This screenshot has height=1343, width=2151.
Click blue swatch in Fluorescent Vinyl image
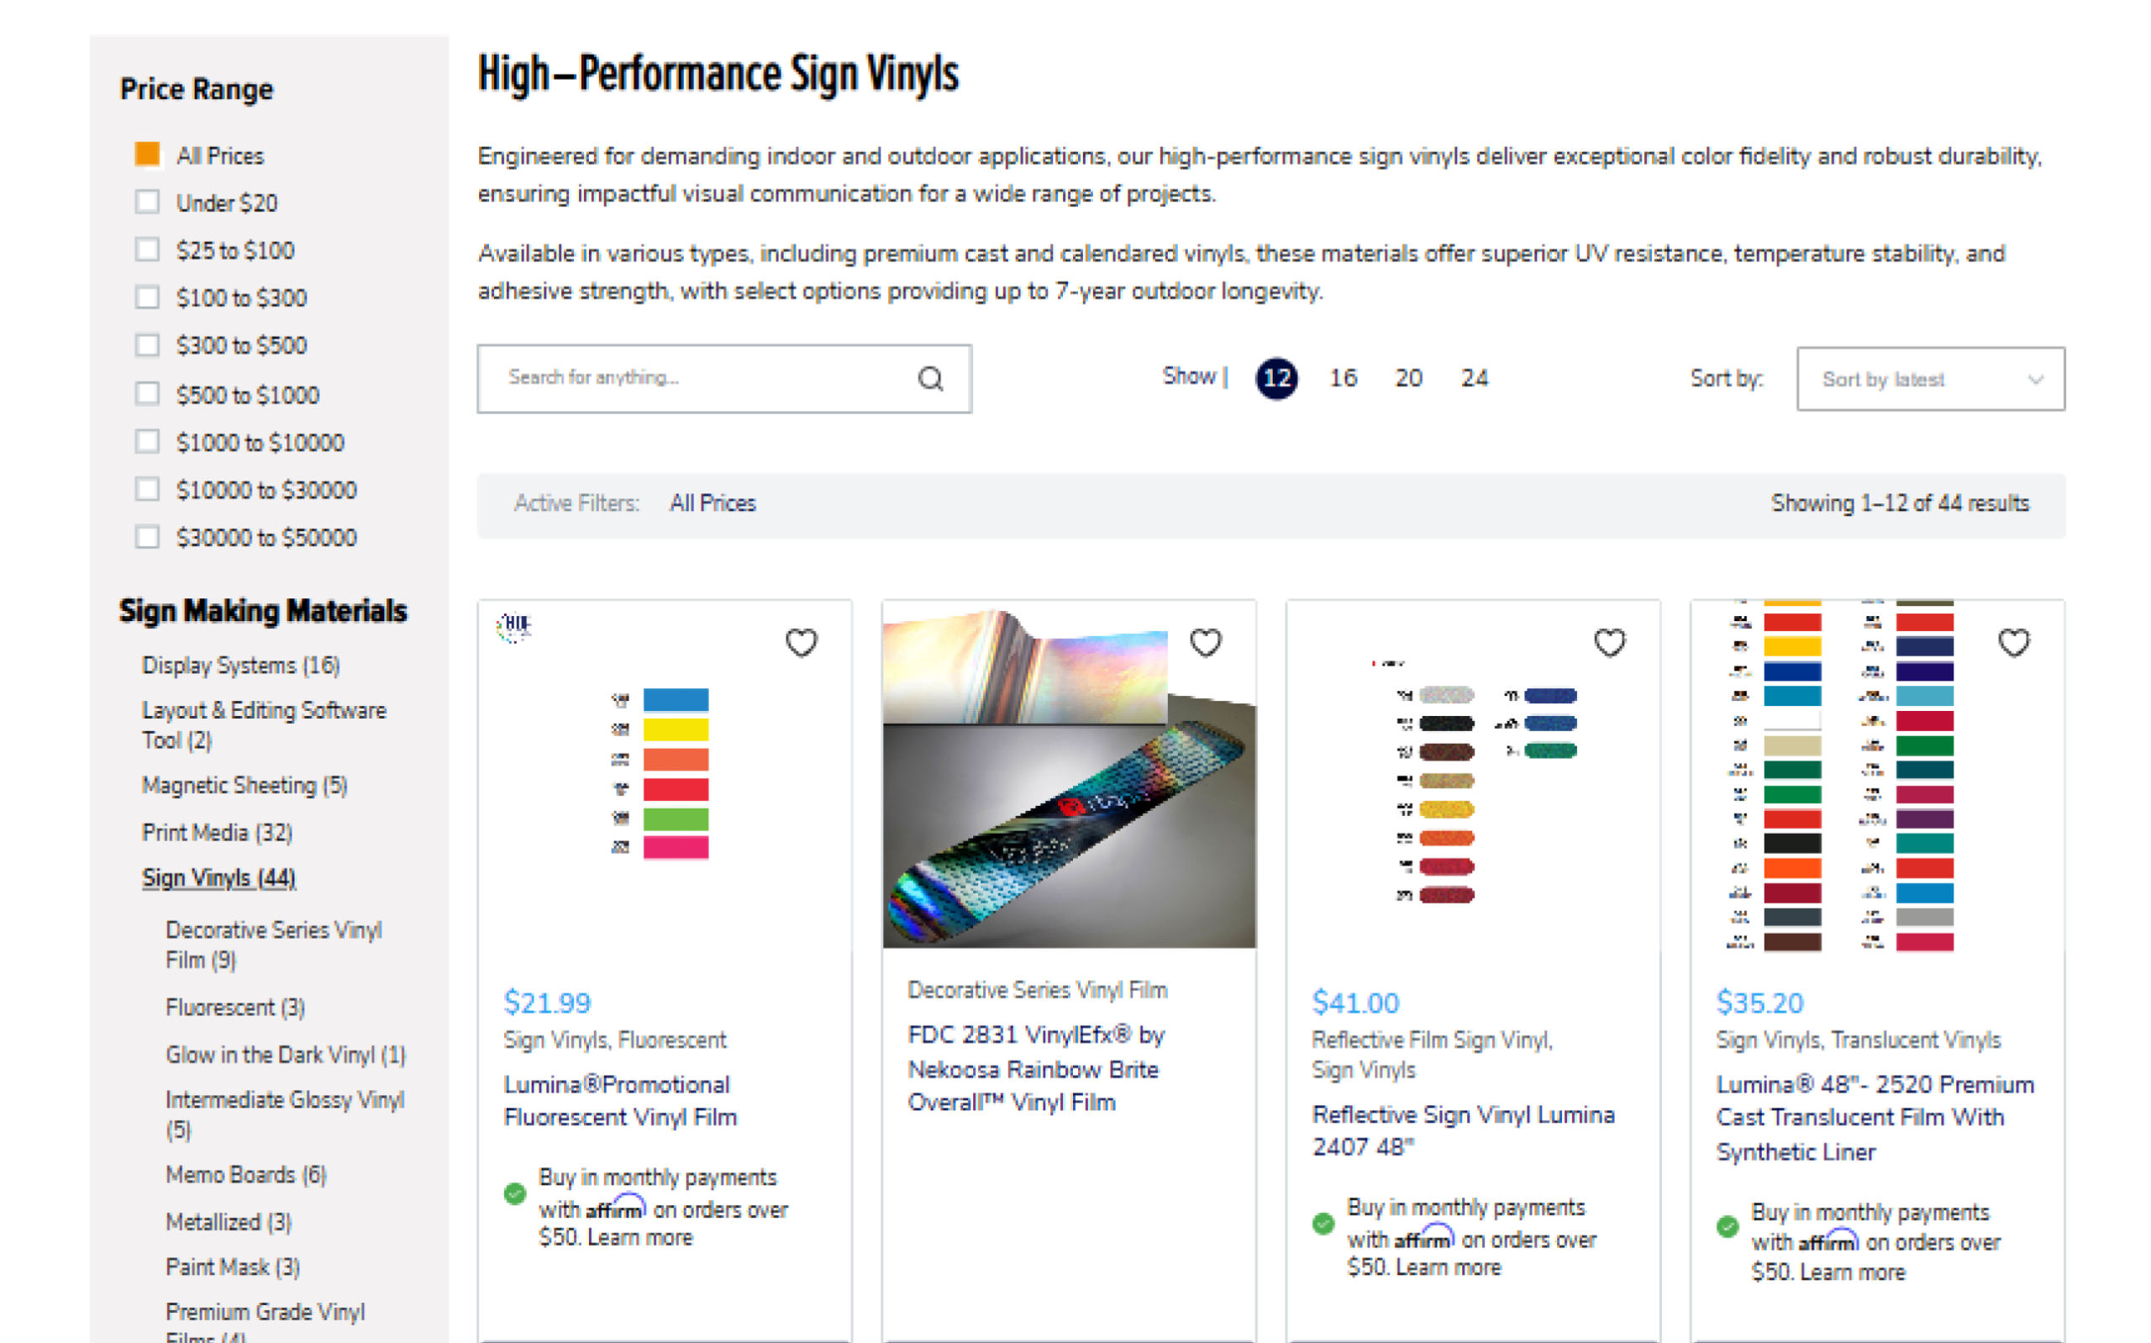676,700
